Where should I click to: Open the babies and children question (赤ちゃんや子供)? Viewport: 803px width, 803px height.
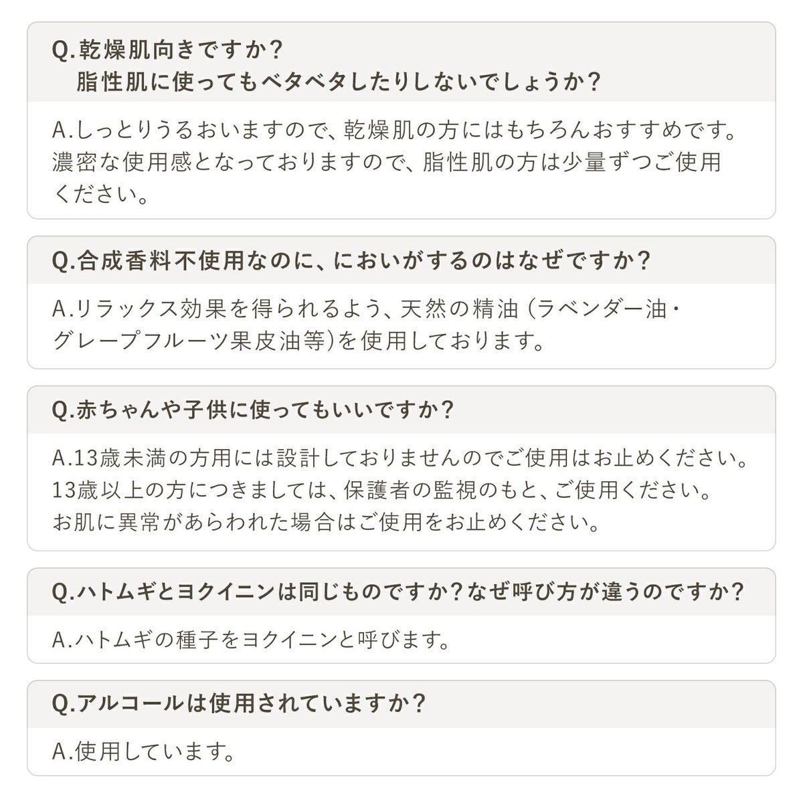point(253,410)
